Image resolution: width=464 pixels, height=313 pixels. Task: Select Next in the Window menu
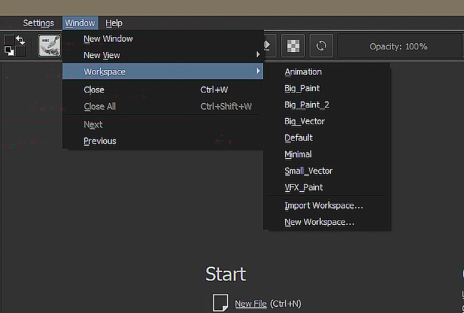[163, 125]
